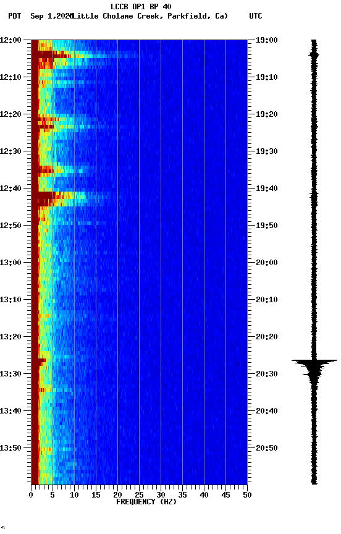Click the '50' frequency axis label

pos(247,495)
